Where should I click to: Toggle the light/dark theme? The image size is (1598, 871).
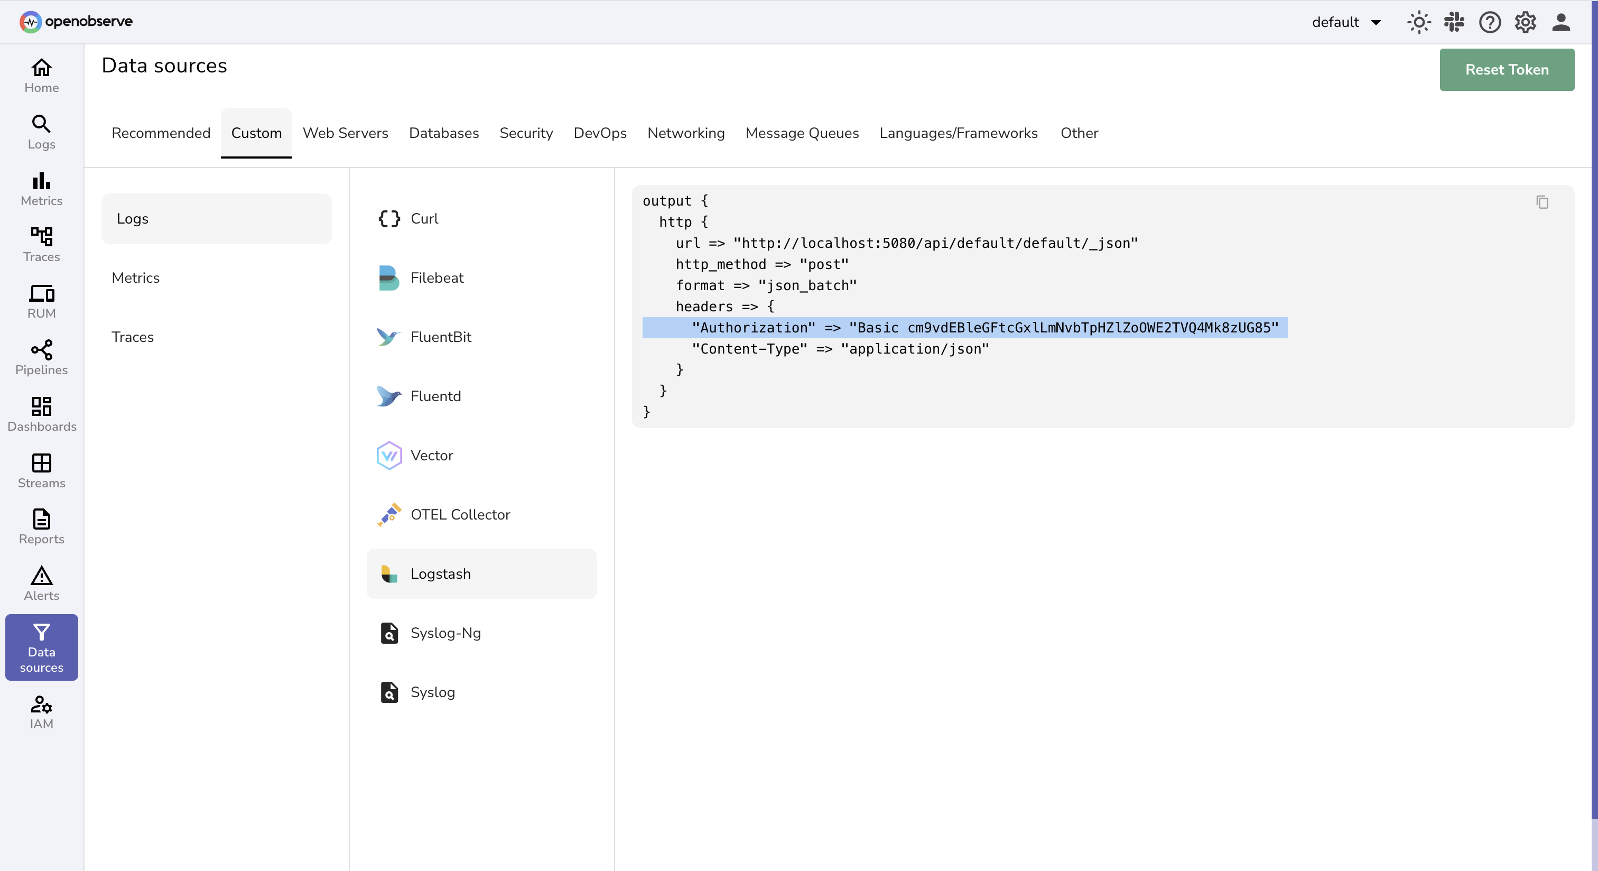tap(1419, 22)
